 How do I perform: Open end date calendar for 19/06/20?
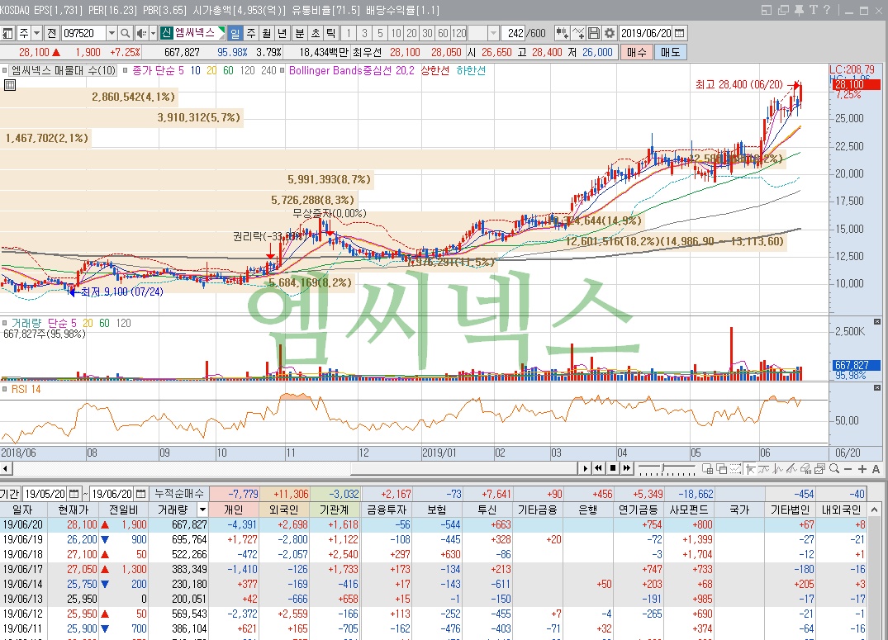[141, 494]
